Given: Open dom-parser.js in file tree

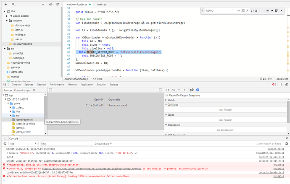Looking at the screenshot, I should (23, 26).
